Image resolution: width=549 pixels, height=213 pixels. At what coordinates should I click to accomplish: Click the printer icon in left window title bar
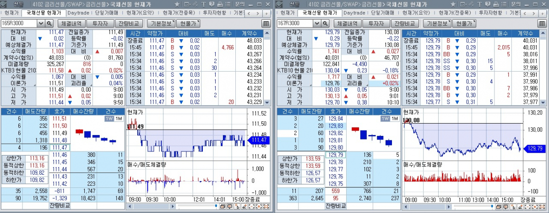(220, 5)
